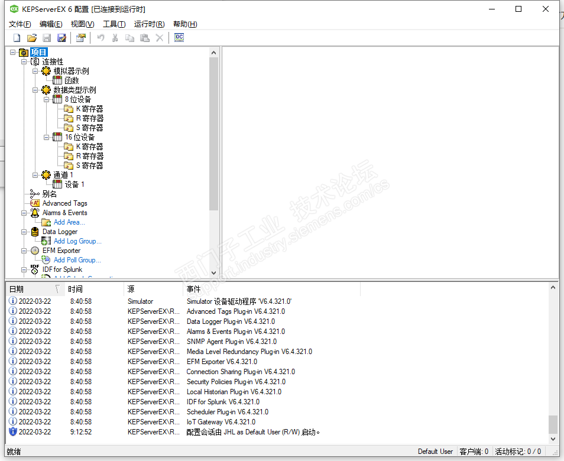
Task: Select K 寄存器 under 8 位设备
Action: (89, 109)
